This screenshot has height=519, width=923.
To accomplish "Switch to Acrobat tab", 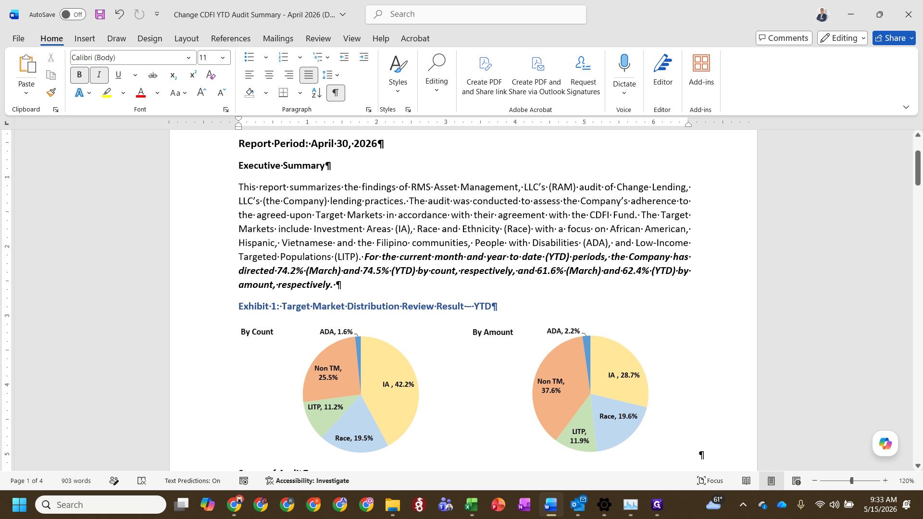I will [x=415, y=38].
